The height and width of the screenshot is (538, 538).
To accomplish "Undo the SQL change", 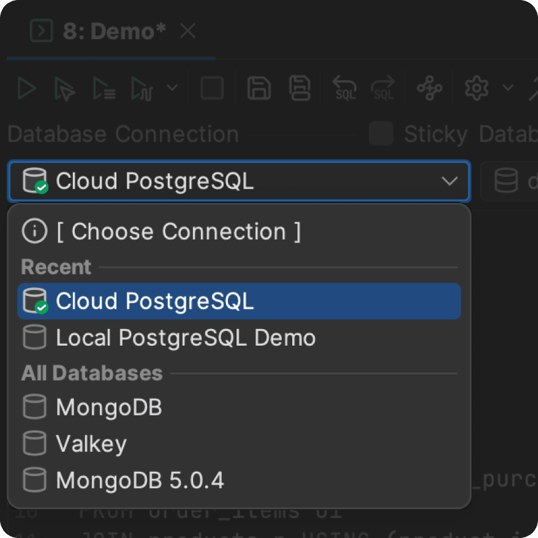I will (344, 89).
